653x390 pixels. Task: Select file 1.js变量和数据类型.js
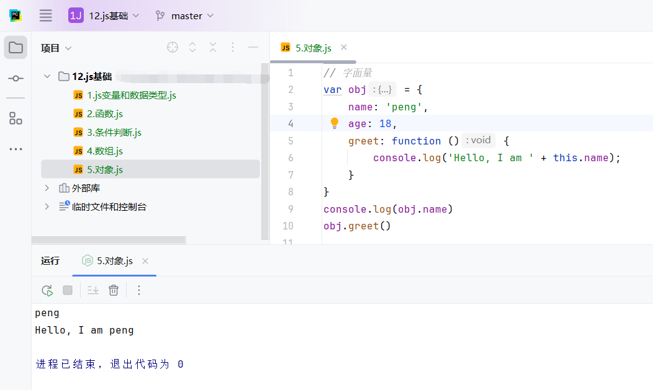(125, 95)
